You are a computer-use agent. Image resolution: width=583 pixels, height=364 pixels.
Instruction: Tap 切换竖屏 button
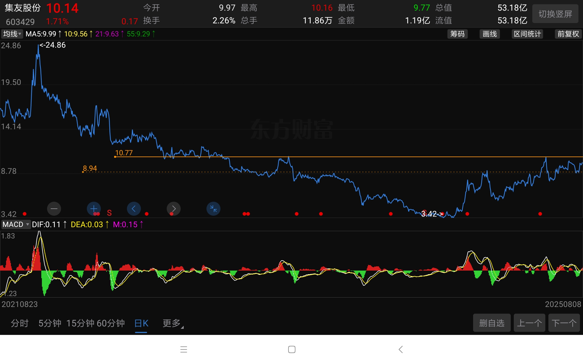555,14
